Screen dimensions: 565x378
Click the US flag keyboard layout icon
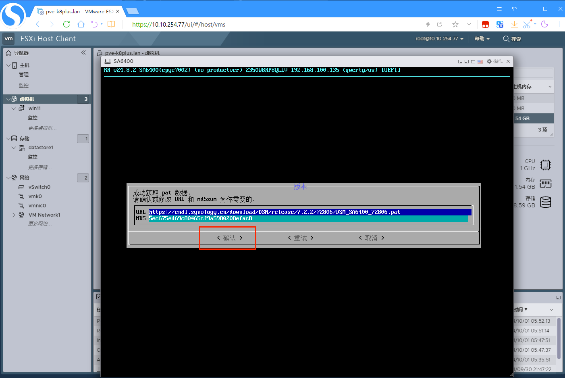480,61
